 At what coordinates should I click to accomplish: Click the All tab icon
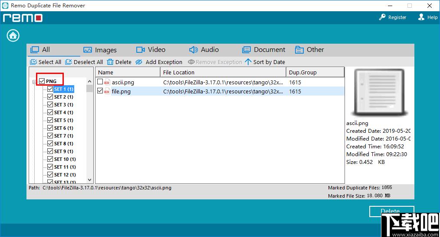coord(35,50)
